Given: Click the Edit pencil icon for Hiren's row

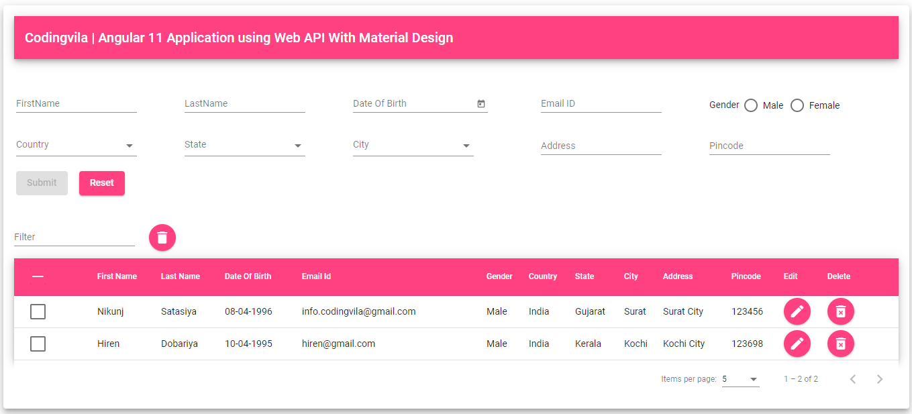Looking at the screenshot, I should [797, 344].
